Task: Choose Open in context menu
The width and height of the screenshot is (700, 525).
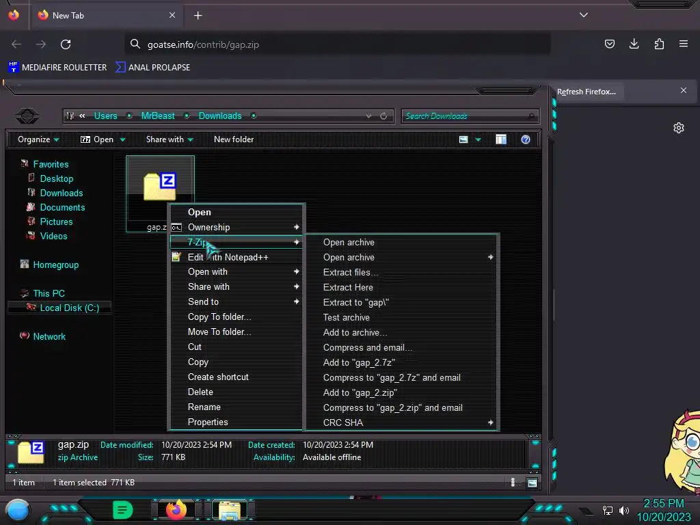Action: (x=237, y=213)
